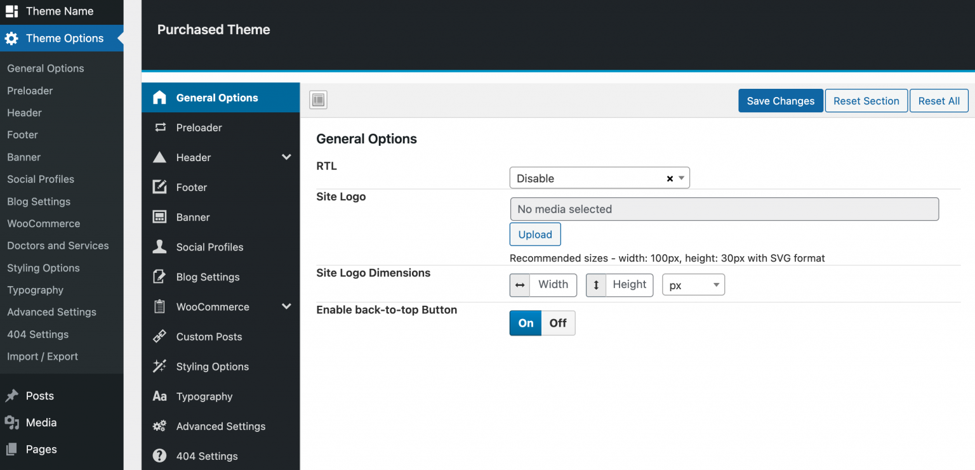The image size is (975, 470).
Task: Open Advanced Settings gears icon
Action: point(160,426)
